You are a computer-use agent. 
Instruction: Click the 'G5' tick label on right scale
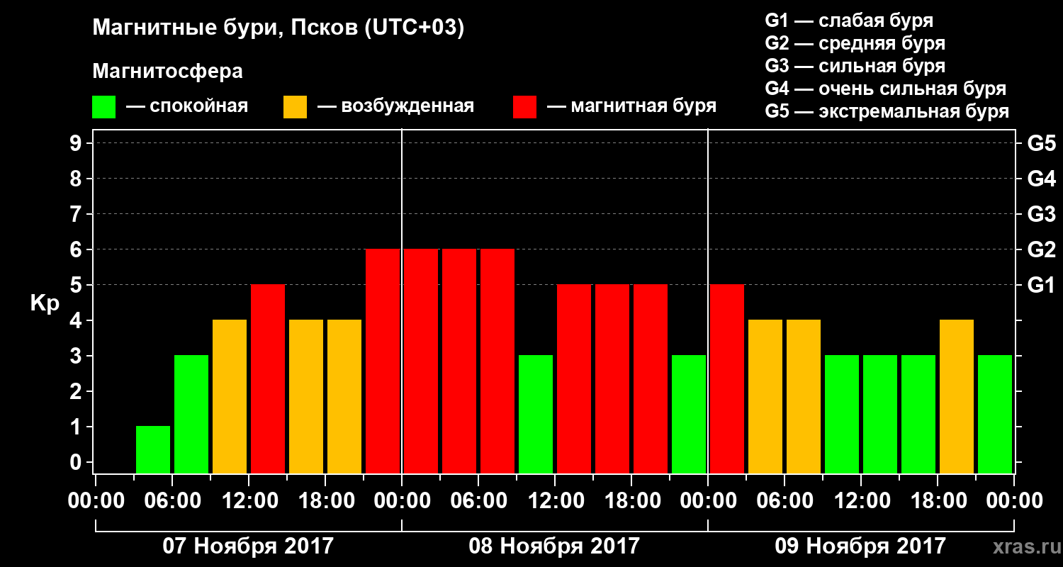click(1041, 144)
